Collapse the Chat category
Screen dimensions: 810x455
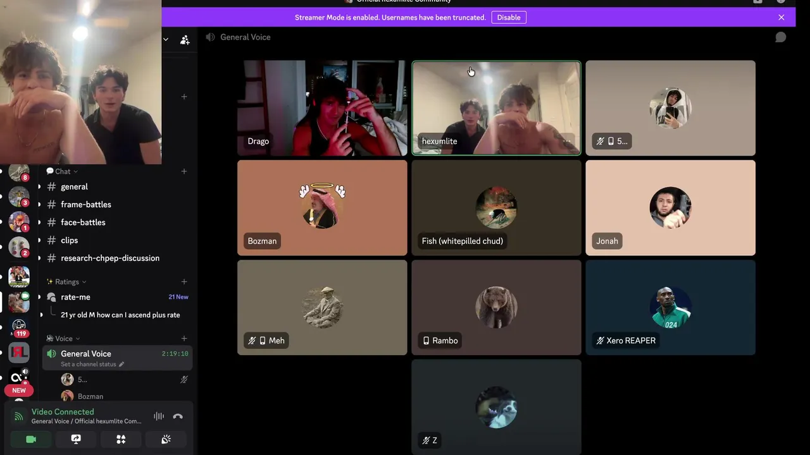click(62, 171)
